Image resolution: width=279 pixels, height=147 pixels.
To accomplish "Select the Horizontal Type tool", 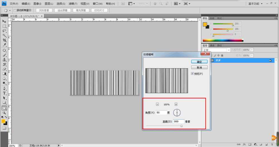I will point(4,93).
